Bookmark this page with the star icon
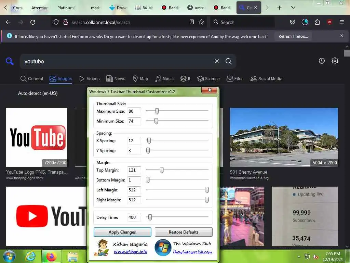The width and height of the screenshot is (350, 263). [x=201, y=22]
